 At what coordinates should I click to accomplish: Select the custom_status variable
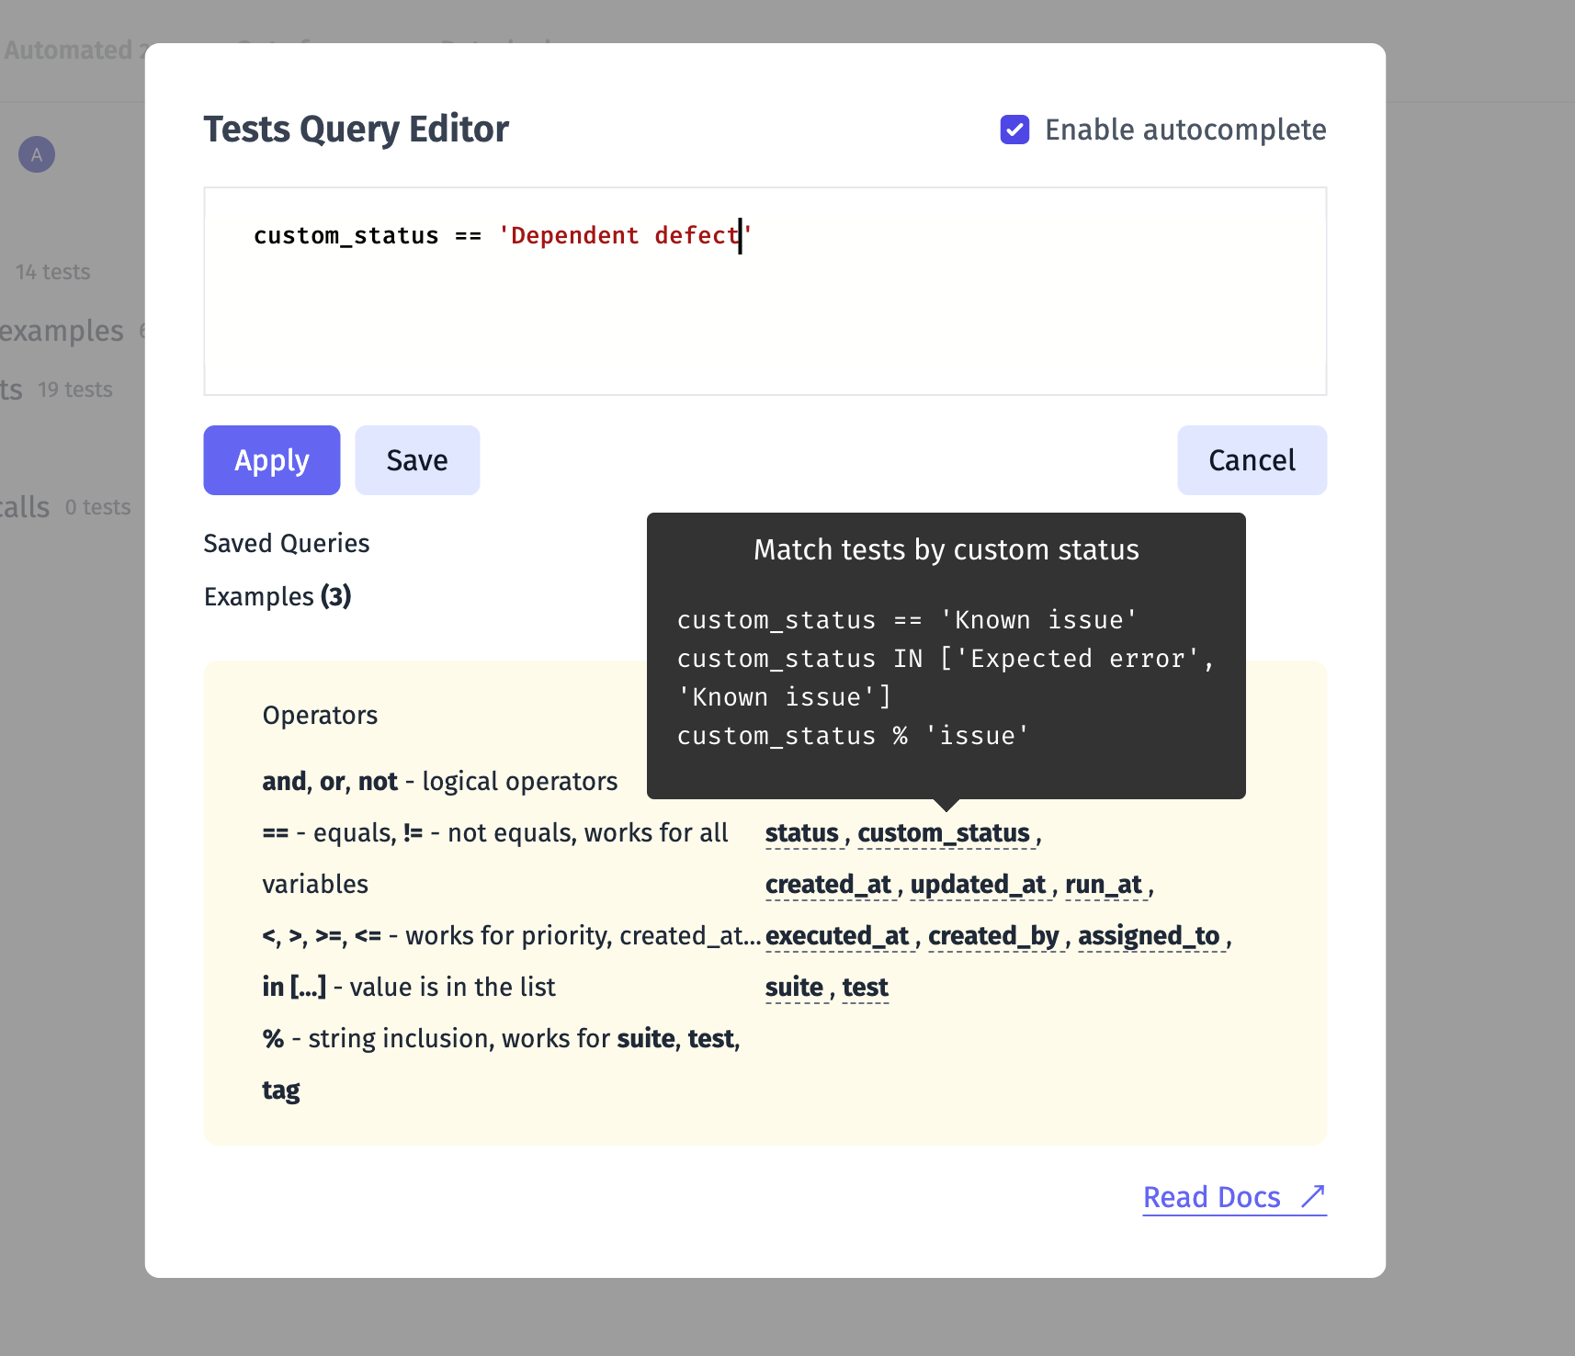coord(944,833)
